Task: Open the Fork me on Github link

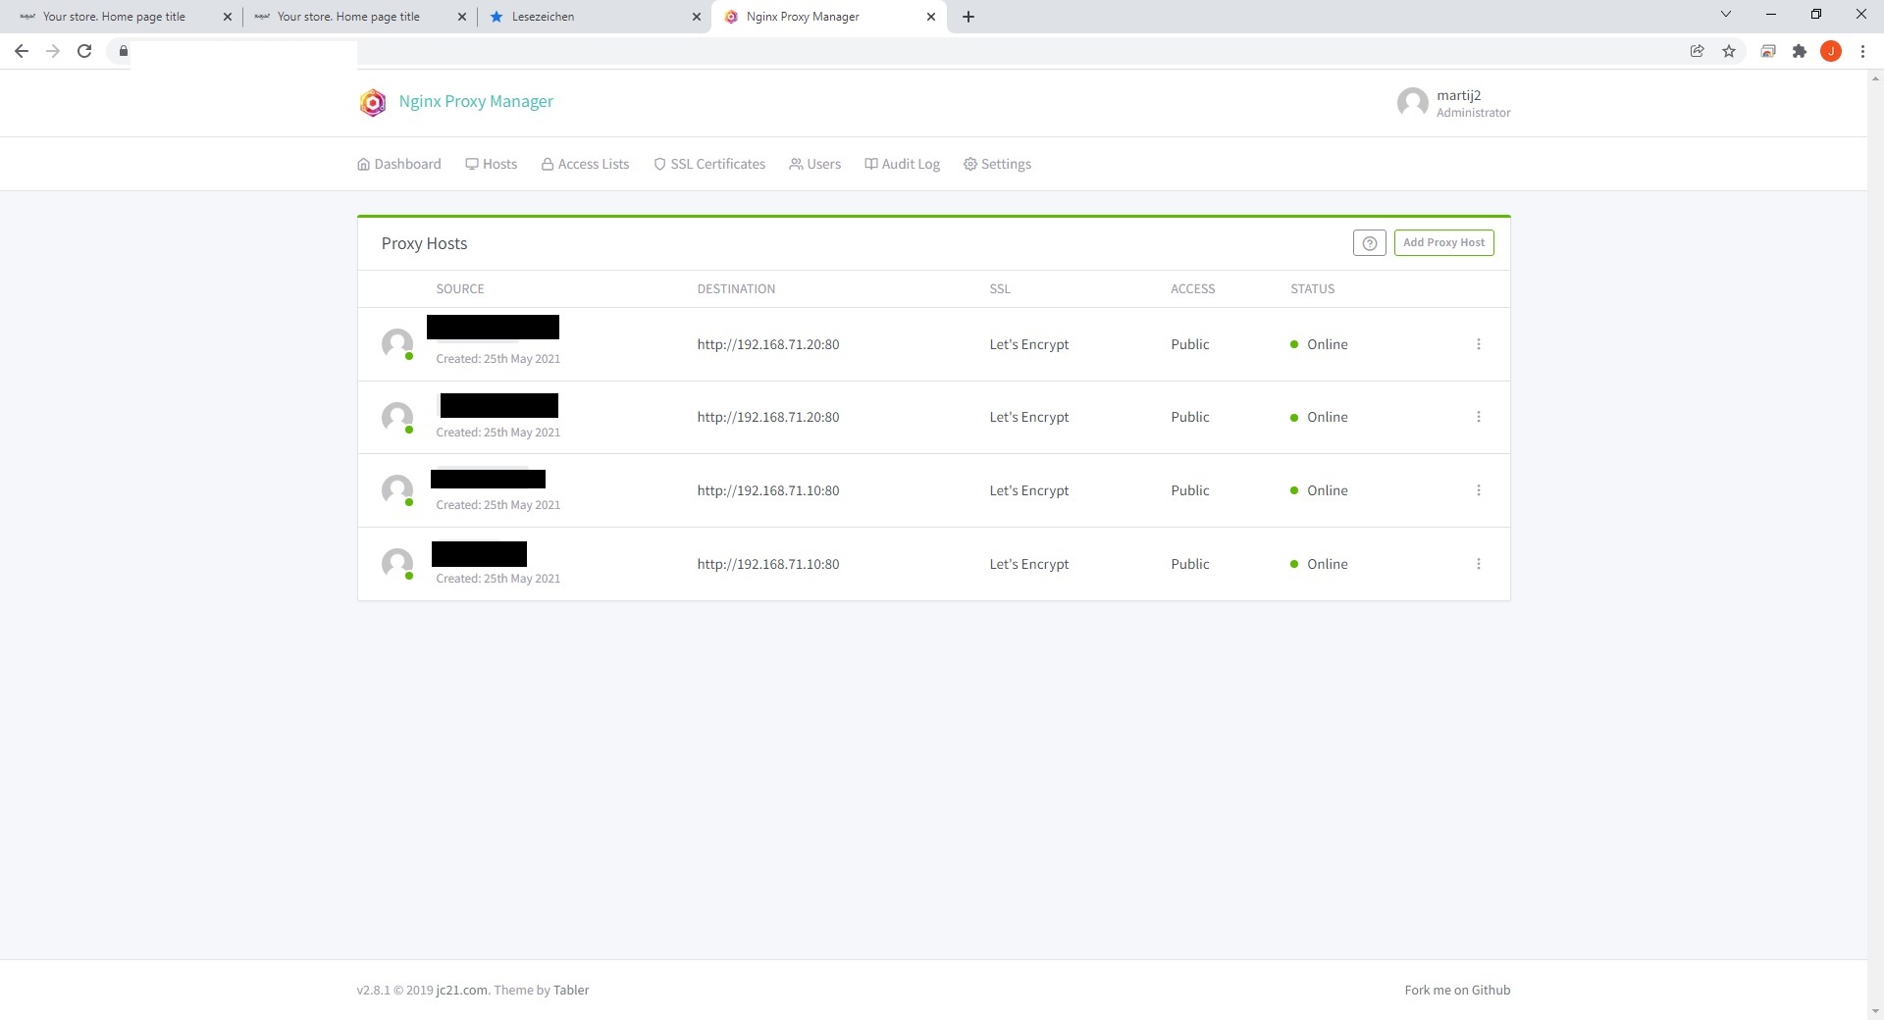Action: coord(1457,990)
